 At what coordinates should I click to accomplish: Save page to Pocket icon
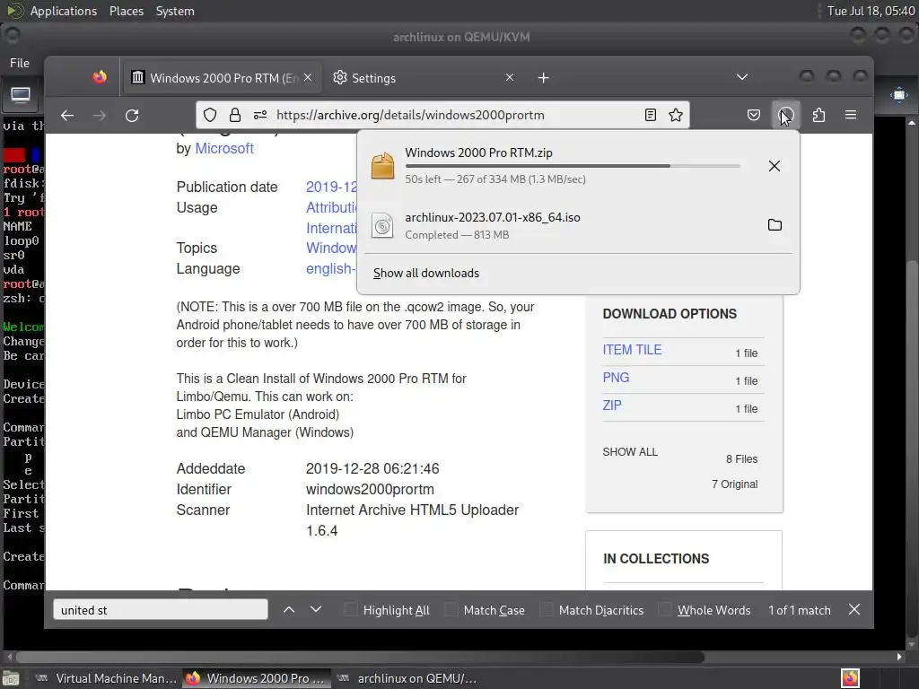[x=754, y=115]
